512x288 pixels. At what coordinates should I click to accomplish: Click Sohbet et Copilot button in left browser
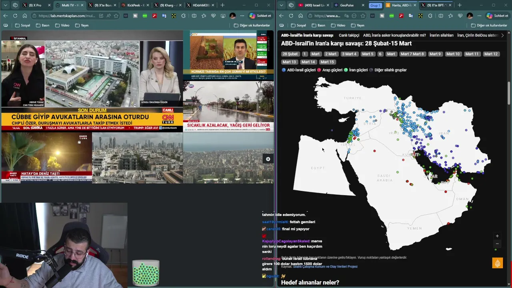(260, 16)
